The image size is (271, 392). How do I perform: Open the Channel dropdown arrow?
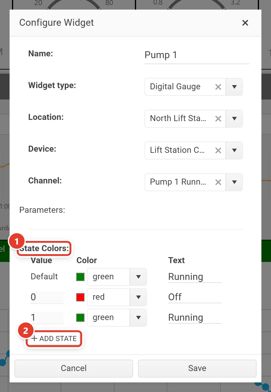234,182
